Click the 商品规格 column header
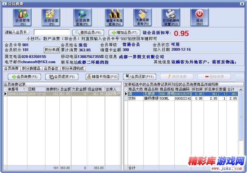Screen dimensions: 247x173 [x=167, y=89]
